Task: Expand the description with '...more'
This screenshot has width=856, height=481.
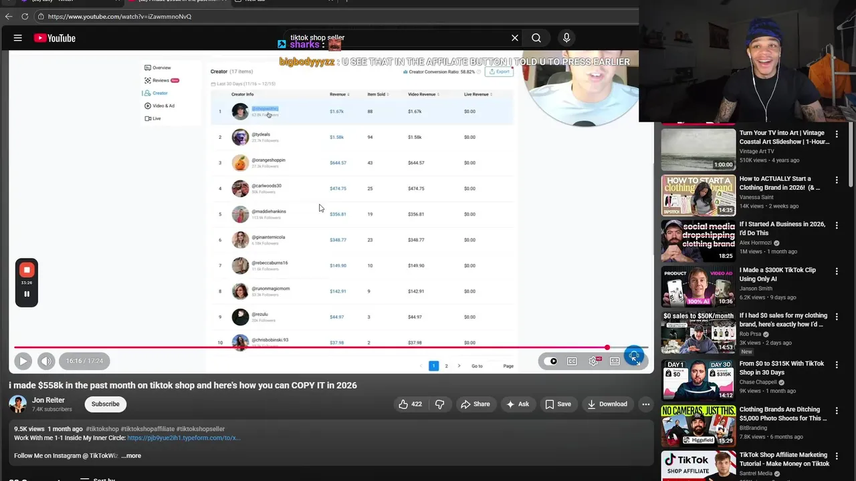Action: [x=131, y=456]
